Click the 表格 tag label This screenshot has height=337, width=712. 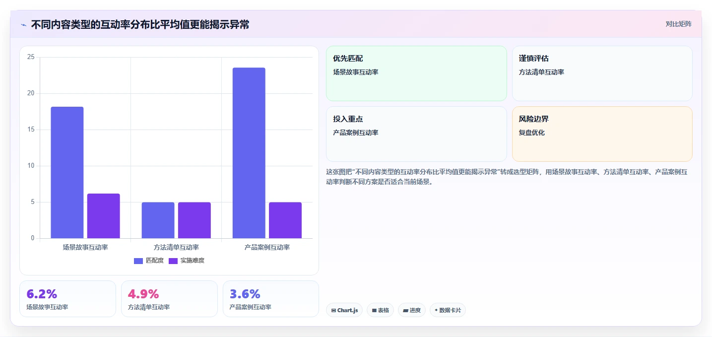[384, 311]
